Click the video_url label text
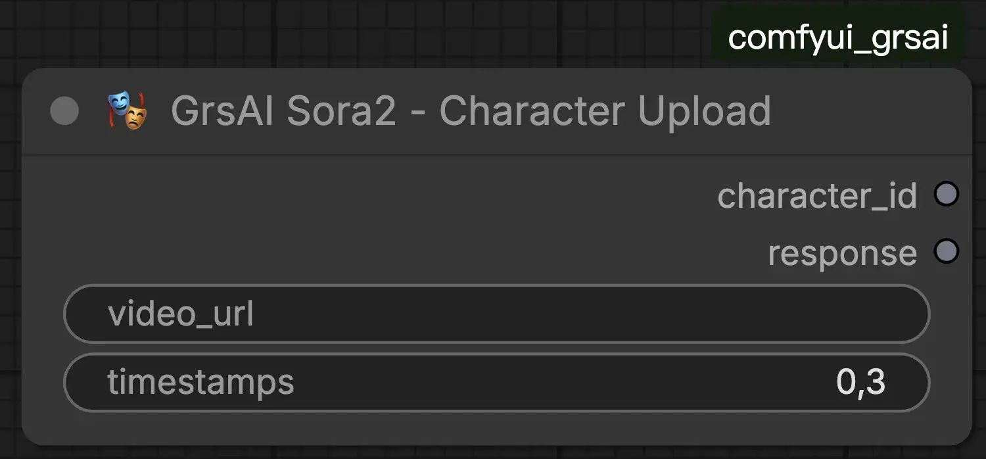The image size is (986, 459). tap(181, 314)
